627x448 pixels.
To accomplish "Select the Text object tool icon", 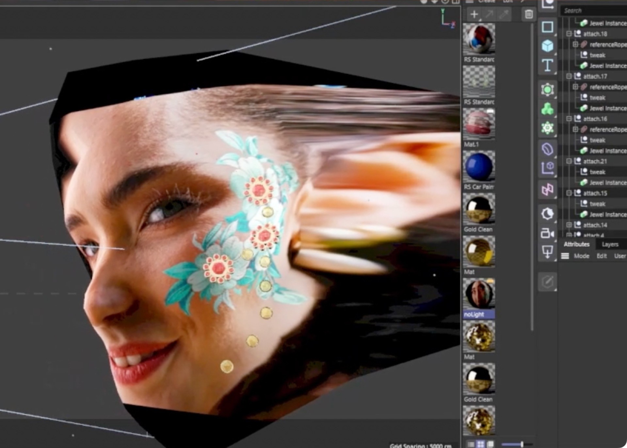I will tap(548, 65).
